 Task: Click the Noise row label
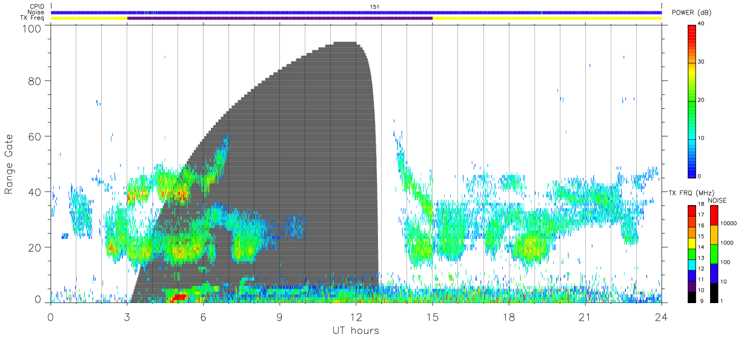35,12
